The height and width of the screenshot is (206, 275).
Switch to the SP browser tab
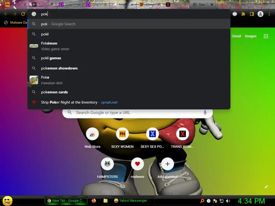(149, 4)
